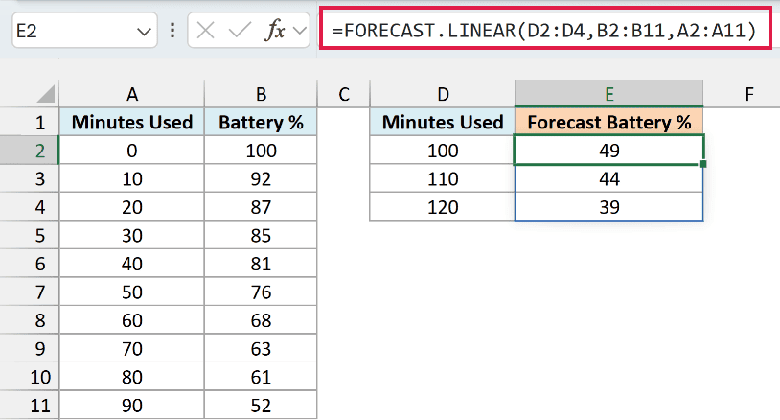This screenshot has width=780, height=420.
Task: Select row 6 header
Action: click(30, 264)
